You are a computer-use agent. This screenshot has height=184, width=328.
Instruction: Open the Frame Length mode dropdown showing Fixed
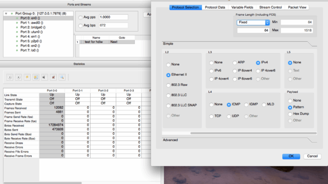[x=253, y=22]
